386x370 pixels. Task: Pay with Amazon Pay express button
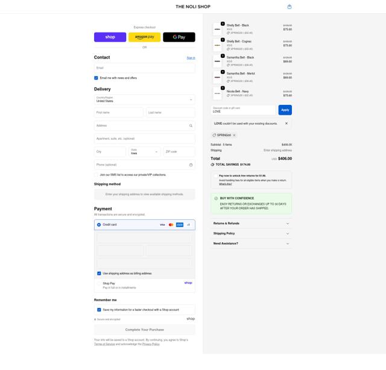point(144,37)
